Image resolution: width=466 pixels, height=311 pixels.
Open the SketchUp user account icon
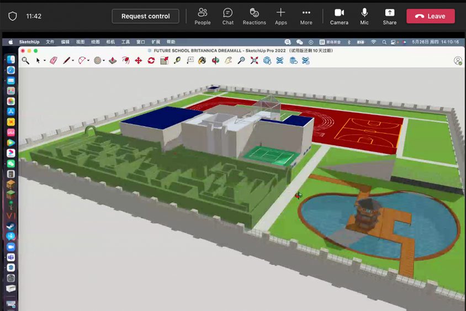tap(458, 61)
